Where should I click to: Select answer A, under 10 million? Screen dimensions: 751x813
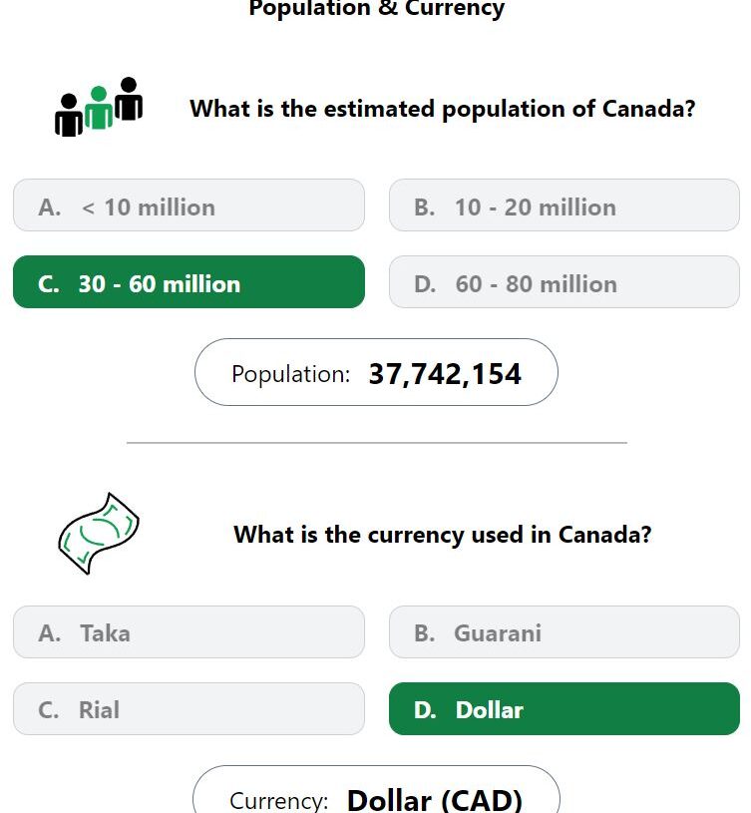(x=188, y=205)
